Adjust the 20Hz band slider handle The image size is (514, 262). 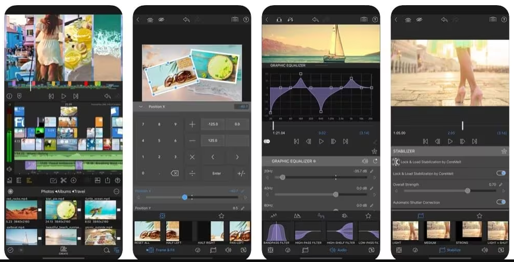[283, 177]
